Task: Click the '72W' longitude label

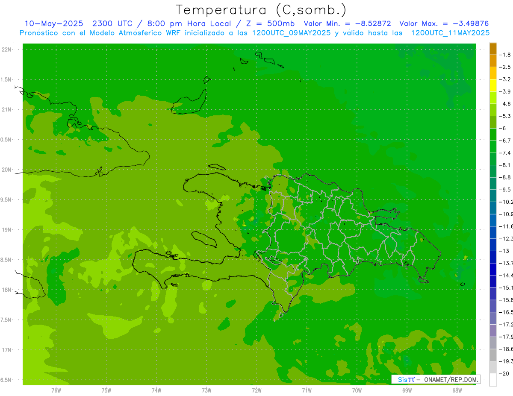Action: (257, 390)
